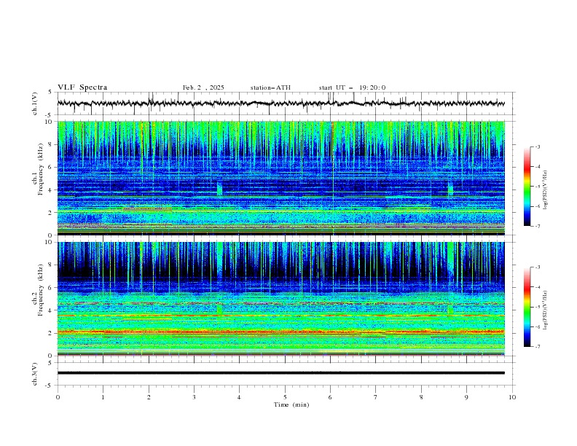Click the ch.1 spectrogram color bar

click(x=527, y=187)
